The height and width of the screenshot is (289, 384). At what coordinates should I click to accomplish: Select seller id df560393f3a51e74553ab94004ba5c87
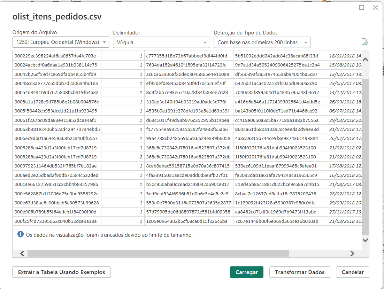pyautogui.click(x=277, y=74)
